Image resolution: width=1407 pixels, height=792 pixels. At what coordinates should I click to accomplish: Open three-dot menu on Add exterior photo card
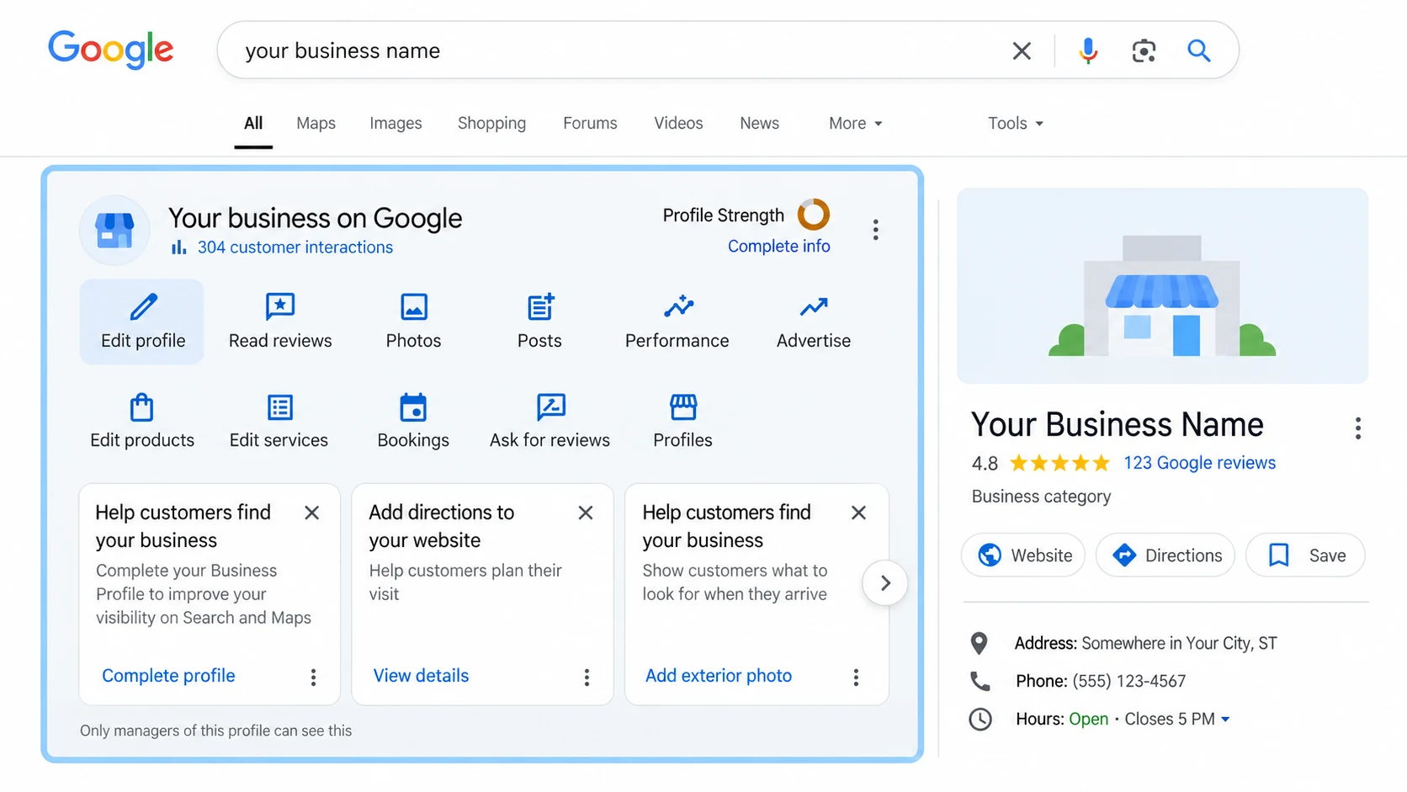[856, 678]
